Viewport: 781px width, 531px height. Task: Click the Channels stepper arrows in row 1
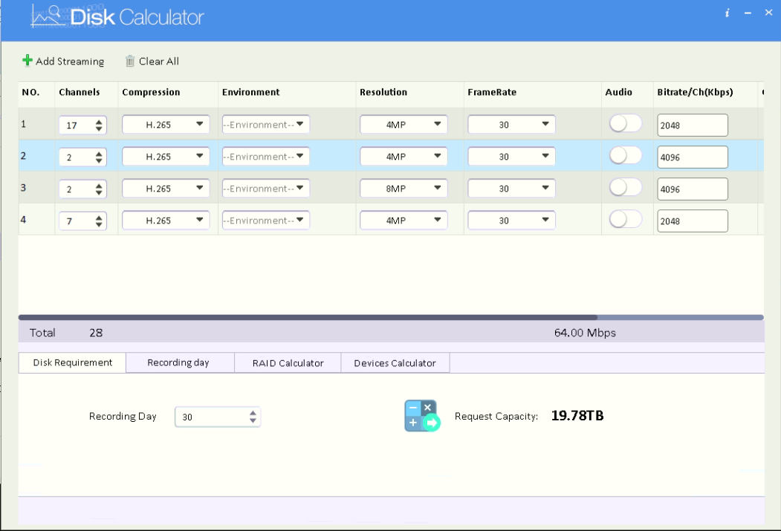click(100, 126)
